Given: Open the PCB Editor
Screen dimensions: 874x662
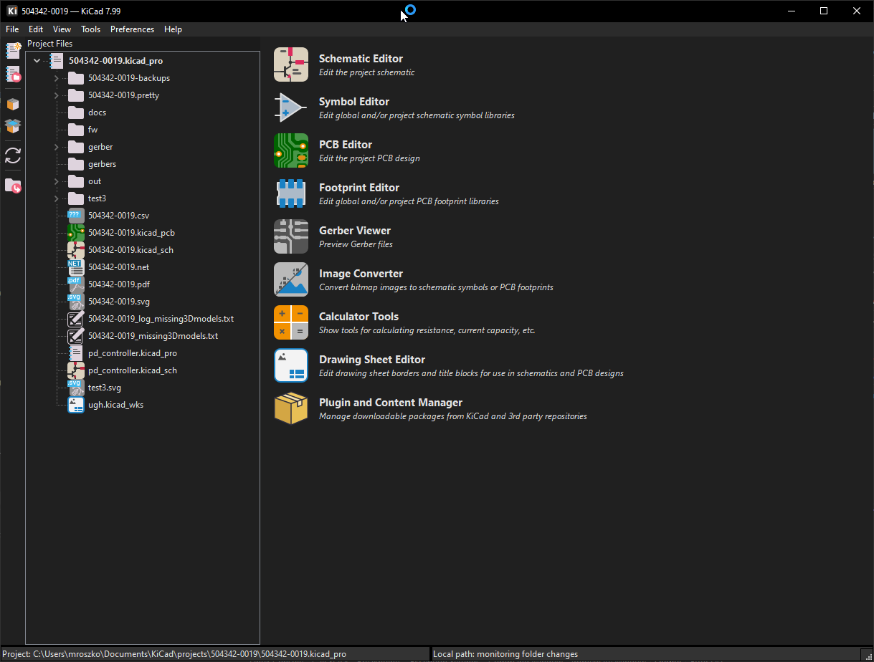Looking at the screenshot, I should [345, 144].
